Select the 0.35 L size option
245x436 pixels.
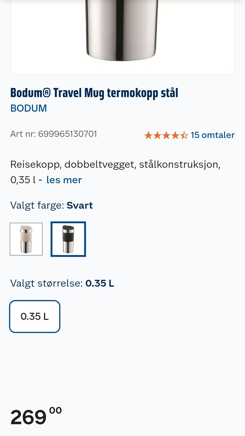pyautogui.click(x=34, y=316)
